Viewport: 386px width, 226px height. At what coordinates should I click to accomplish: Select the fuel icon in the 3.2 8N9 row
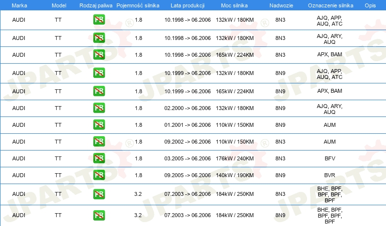[x=99, y=215]
